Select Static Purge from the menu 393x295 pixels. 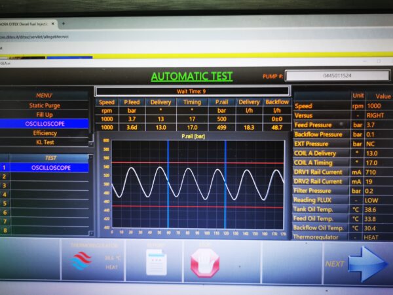click(x=45, y=105)
